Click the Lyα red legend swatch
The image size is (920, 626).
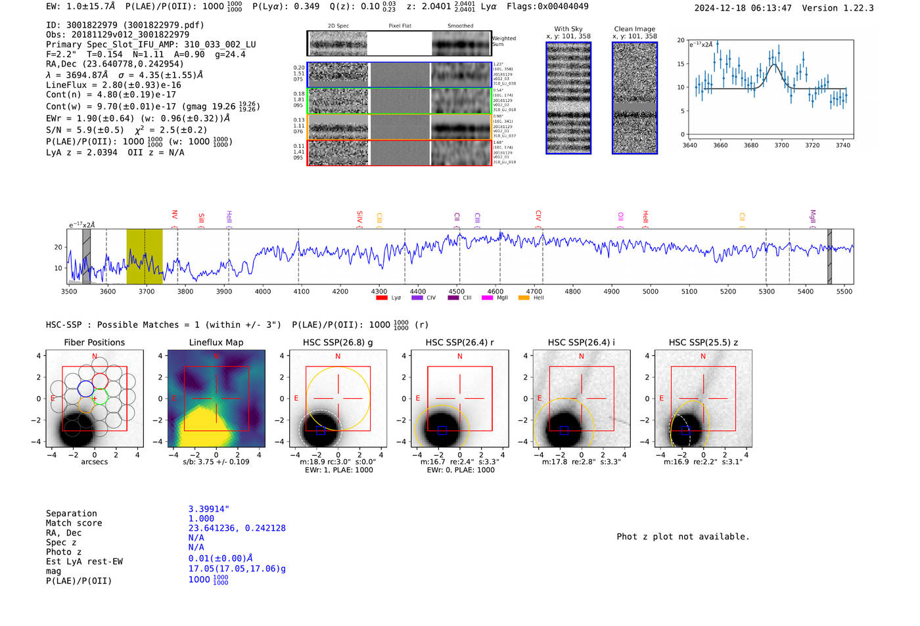[x=381, y=298]
